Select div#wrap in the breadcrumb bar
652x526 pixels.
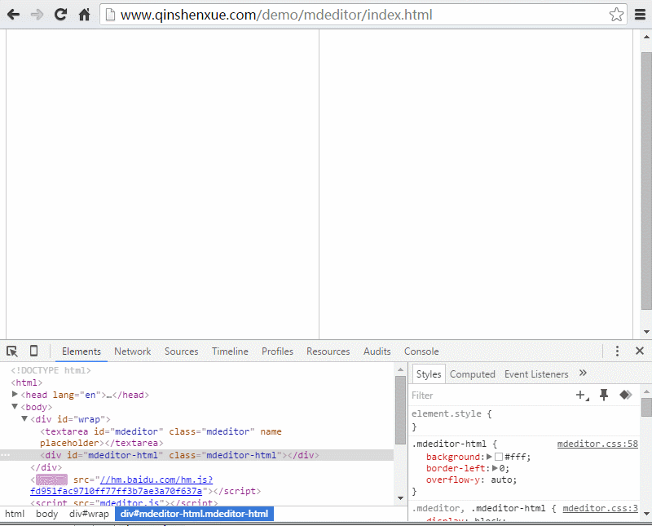click(x=89, y=514)
